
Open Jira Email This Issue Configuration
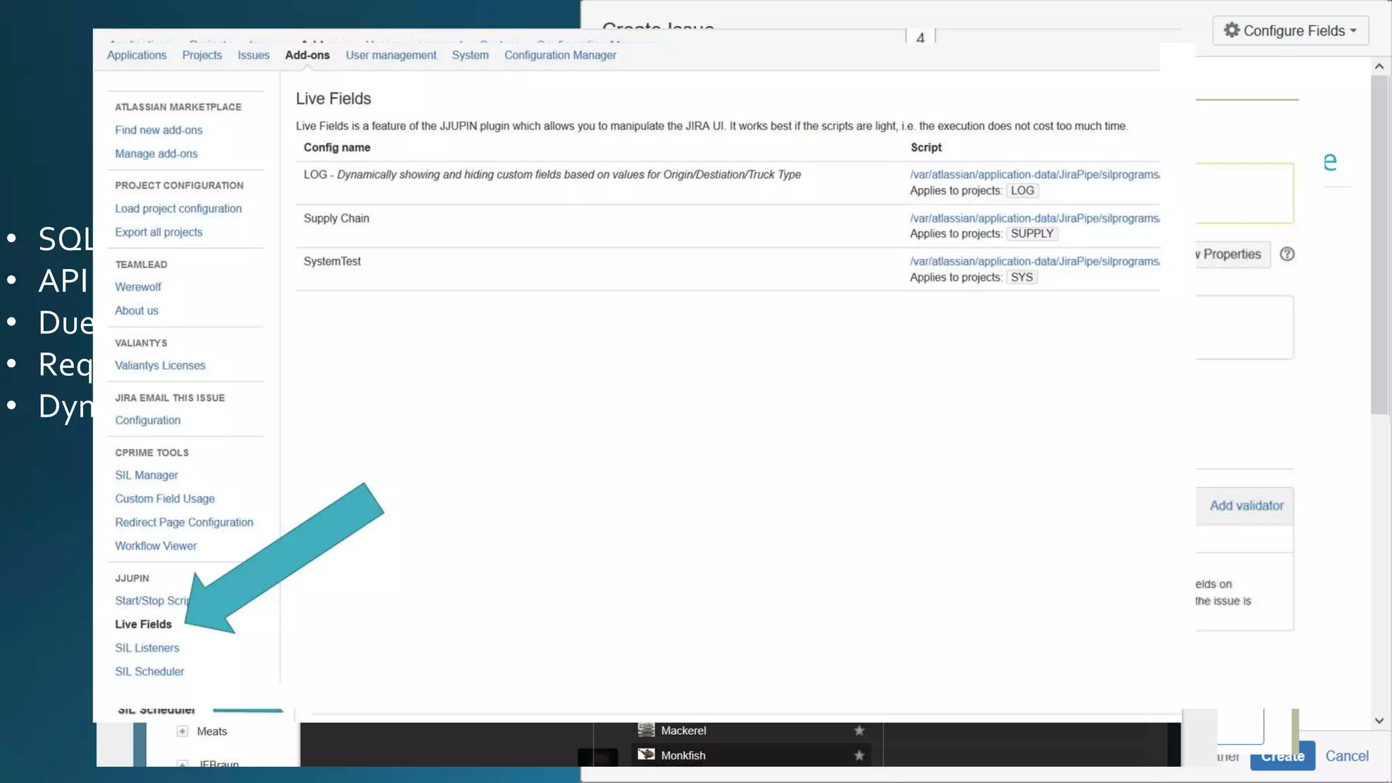147,420
